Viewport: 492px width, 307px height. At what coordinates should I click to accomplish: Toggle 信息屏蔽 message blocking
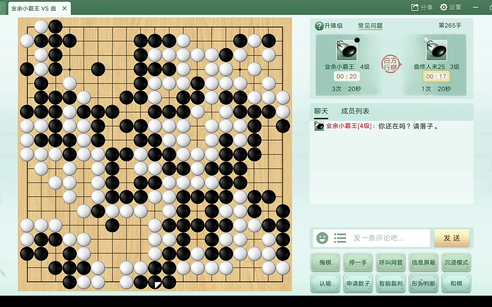[423, 262]
